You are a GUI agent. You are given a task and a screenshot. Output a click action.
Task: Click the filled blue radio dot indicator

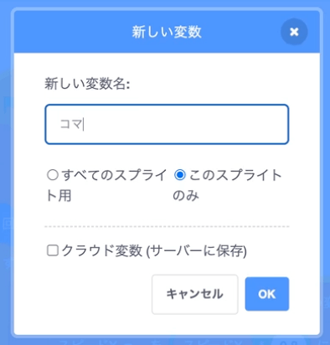[180, 175]
